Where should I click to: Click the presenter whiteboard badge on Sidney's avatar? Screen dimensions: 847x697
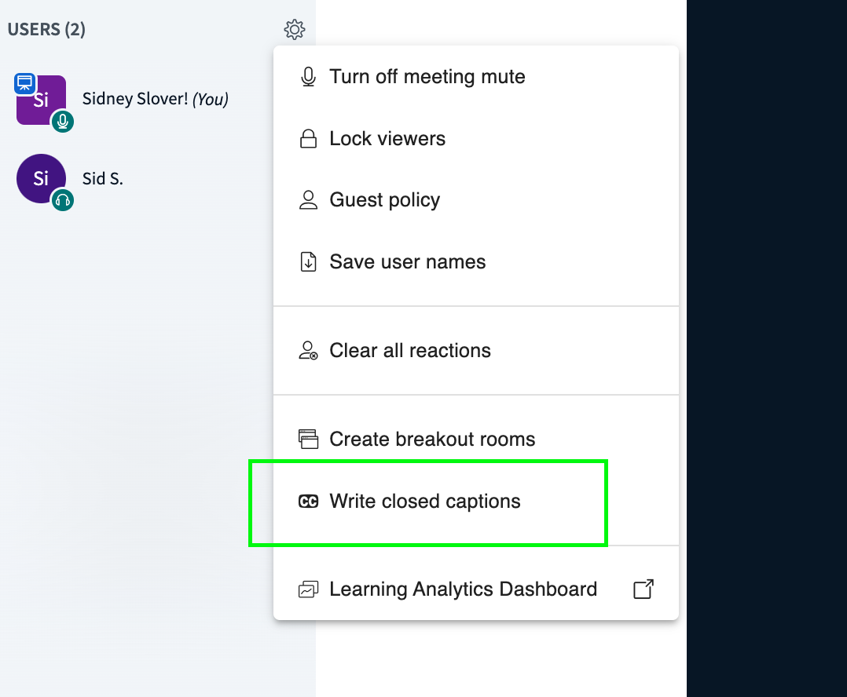(x=26, y=83)
